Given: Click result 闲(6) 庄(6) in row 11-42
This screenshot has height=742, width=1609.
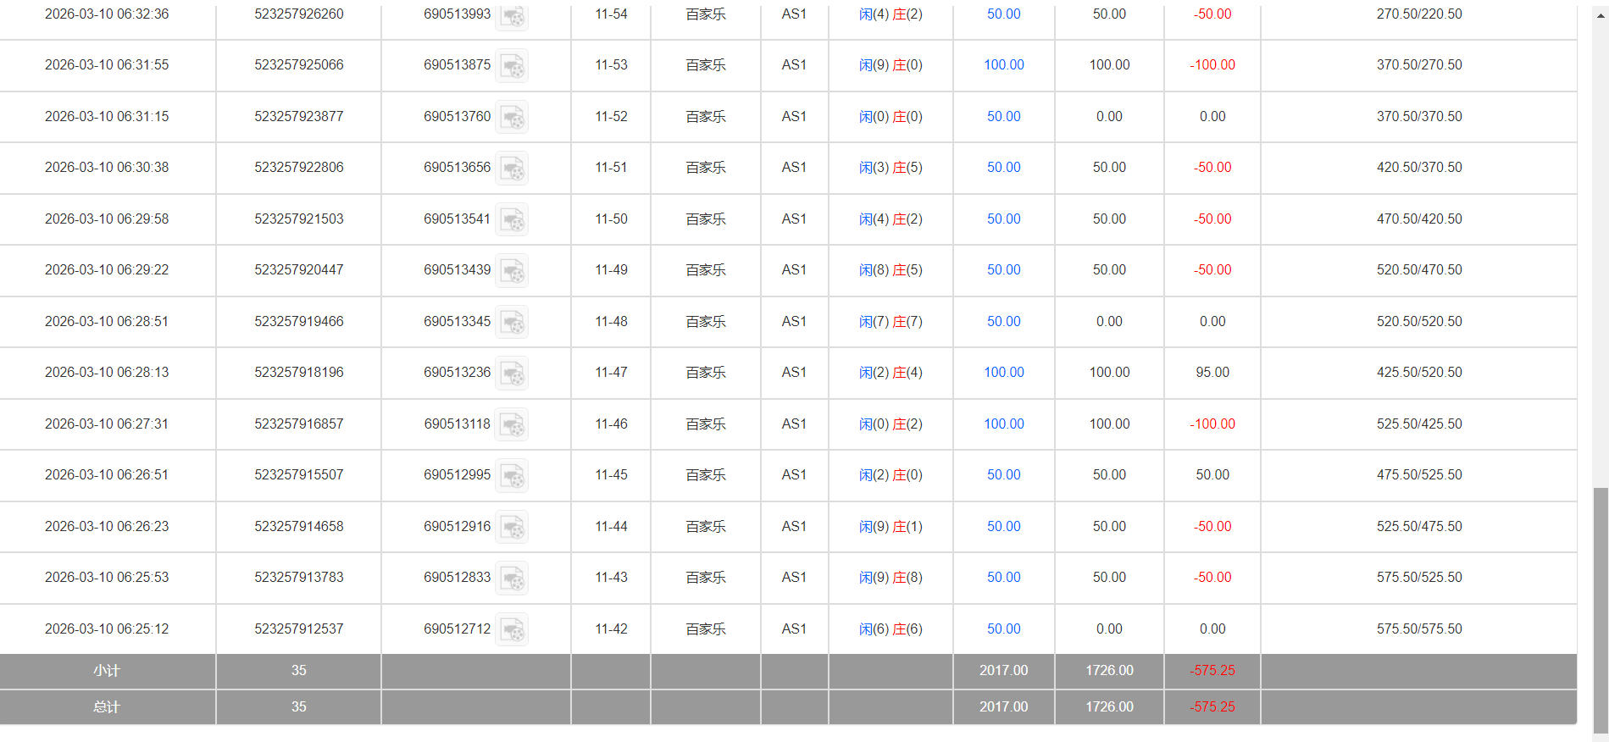Looking at the screenshot, I should 890,629.
